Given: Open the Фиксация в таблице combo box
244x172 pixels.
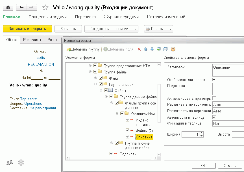Looking at the screenshot, I should [x=228, y=124].
